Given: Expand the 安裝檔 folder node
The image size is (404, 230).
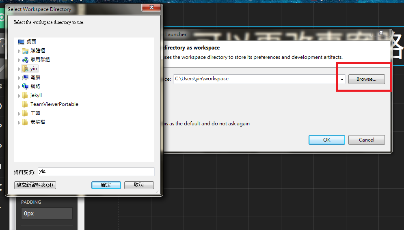Looking at the screenshot, I should 19,123.
